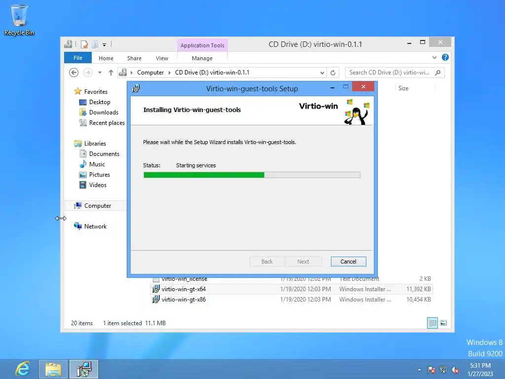The width and height of the screenshot is (505, 379).
Task: Go back with the Back arrow
Action: click(74, 73)
